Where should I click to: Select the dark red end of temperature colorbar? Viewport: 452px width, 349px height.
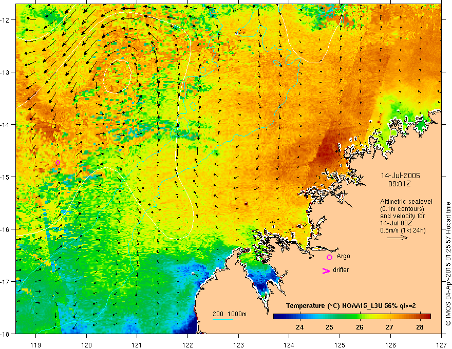(427, 316)
